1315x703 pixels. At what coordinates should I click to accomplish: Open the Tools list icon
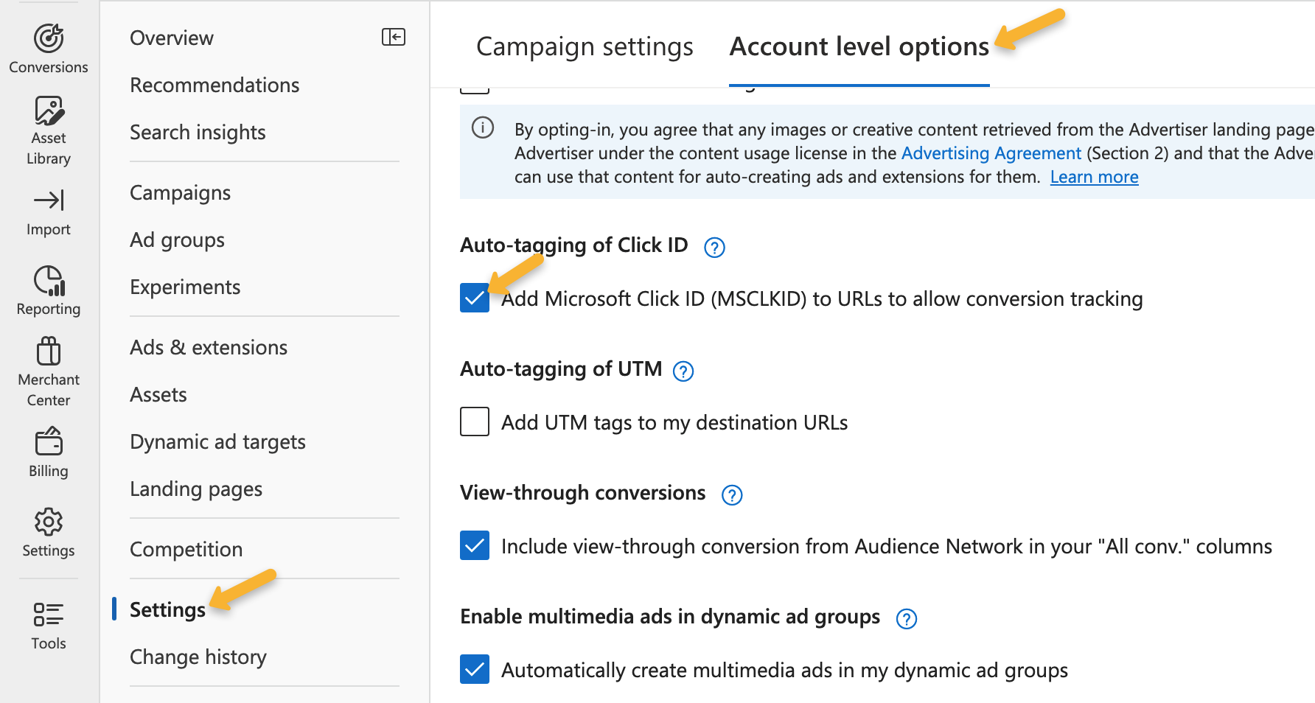click(x=49, y=615)
